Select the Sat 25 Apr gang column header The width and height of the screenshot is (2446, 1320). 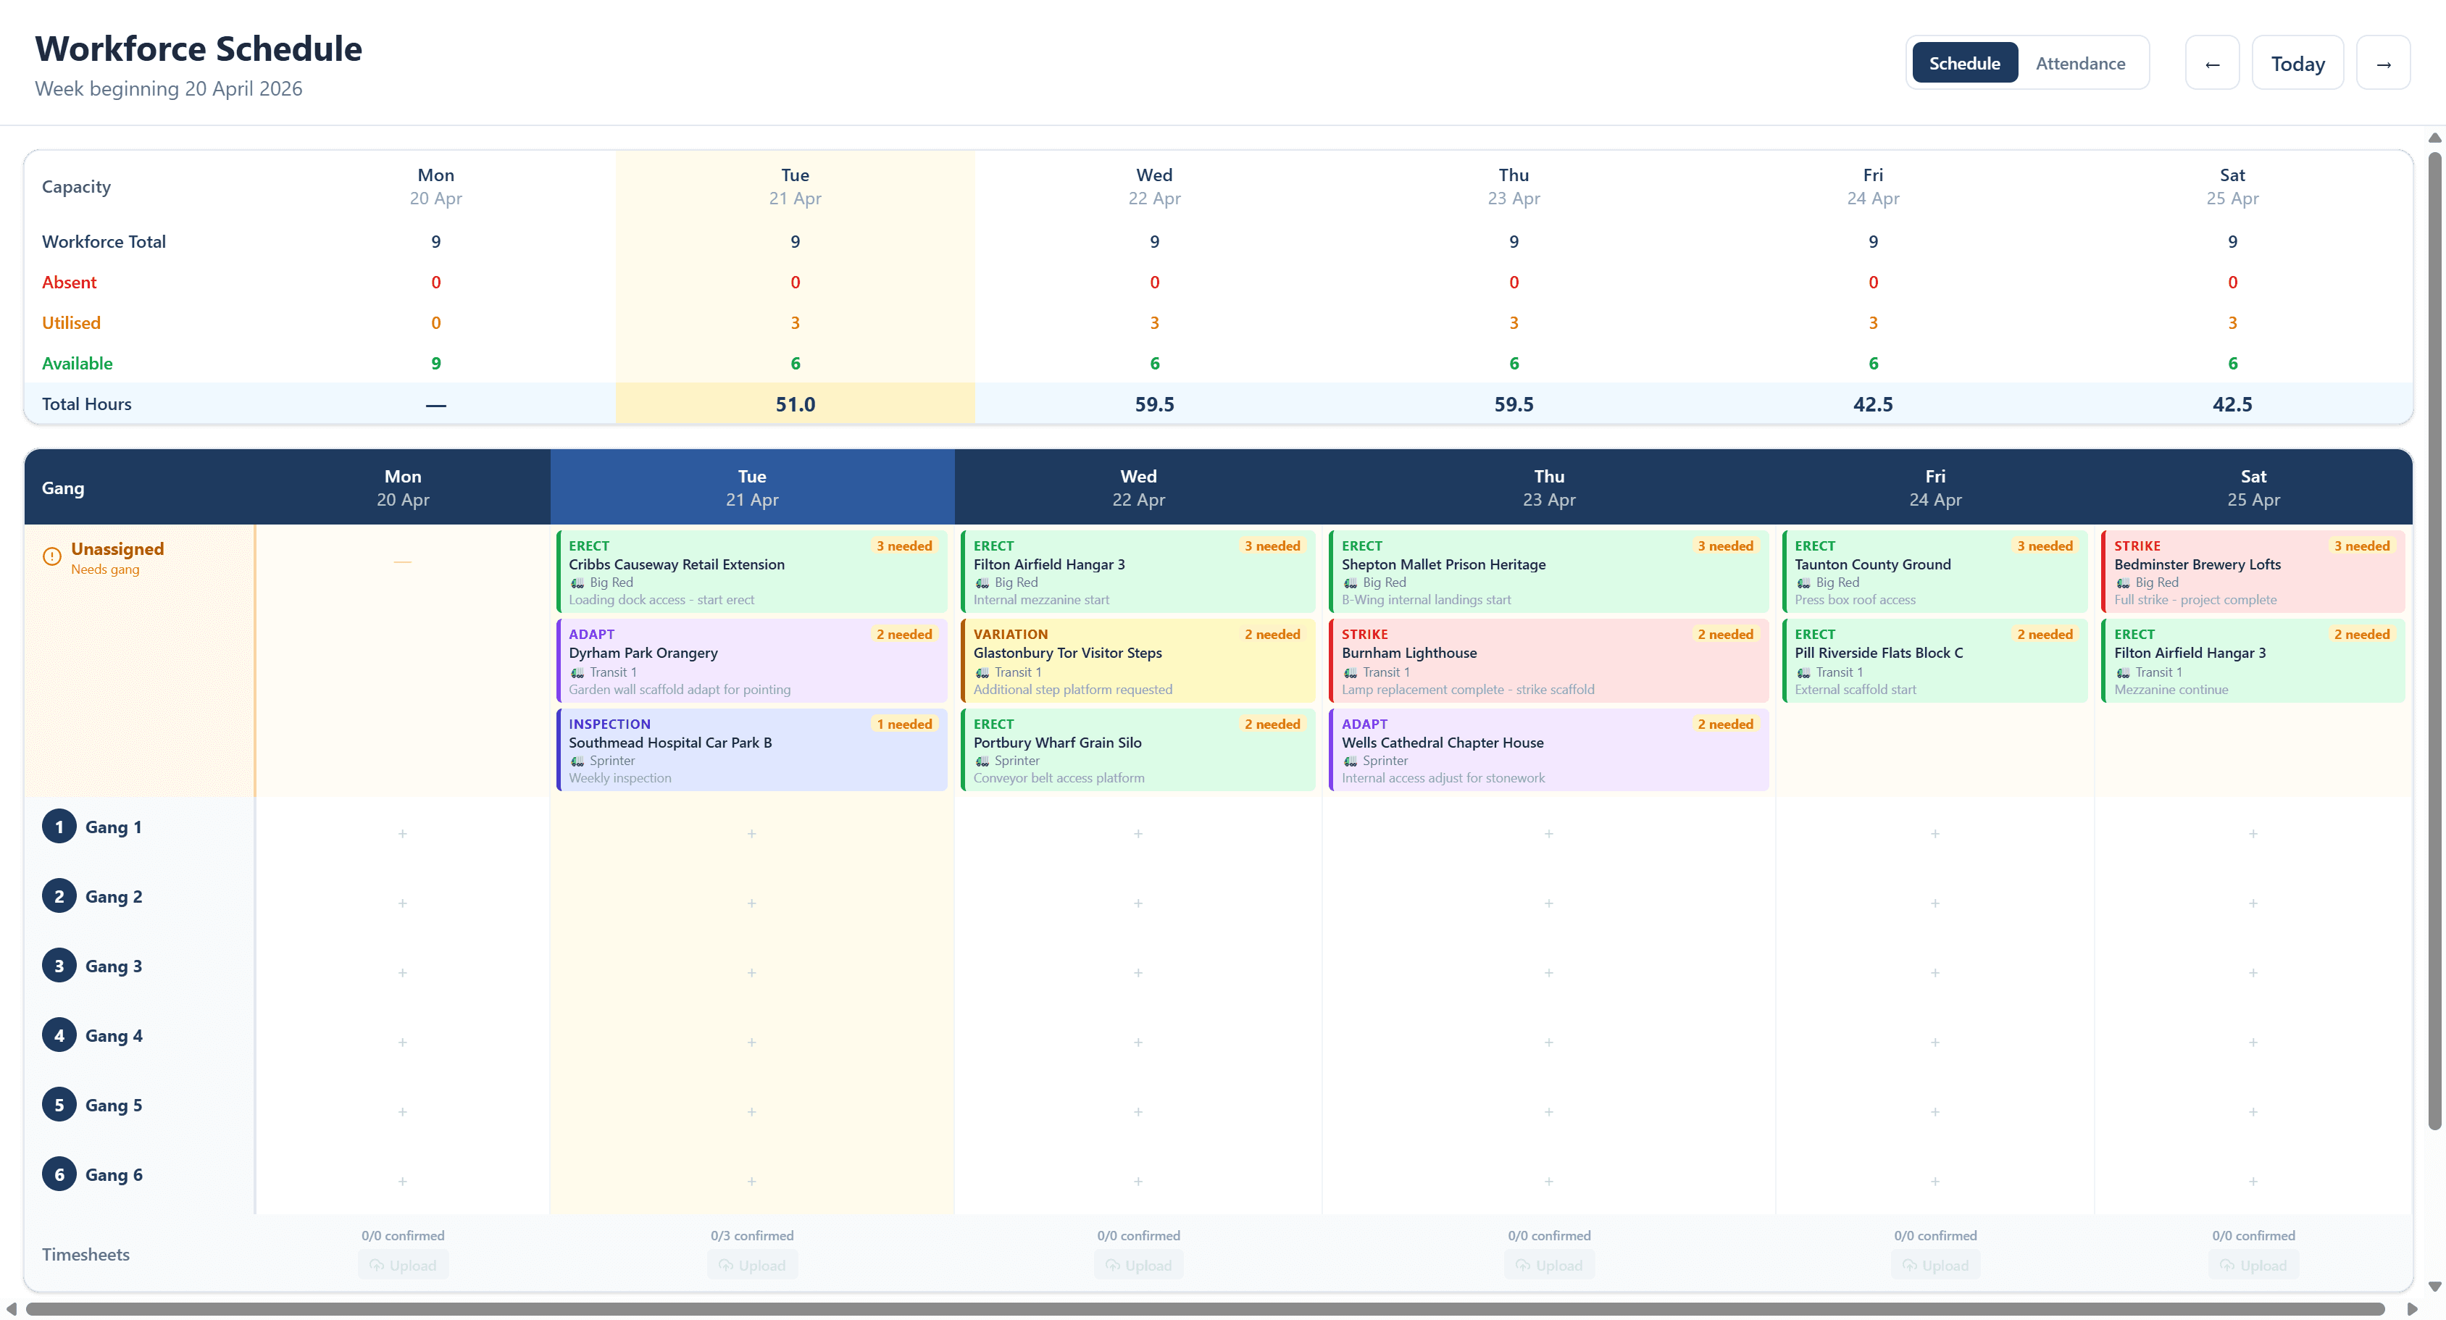2253,487
